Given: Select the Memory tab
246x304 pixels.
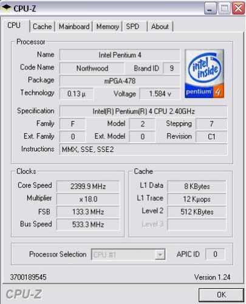Looking at the screenshot, I should point(108,27).
